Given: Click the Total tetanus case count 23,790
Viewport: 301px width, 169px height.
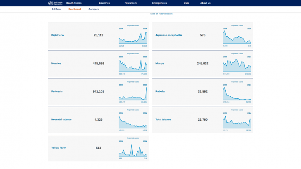Looking at the screenshot, I should click(x=203, y=119).
